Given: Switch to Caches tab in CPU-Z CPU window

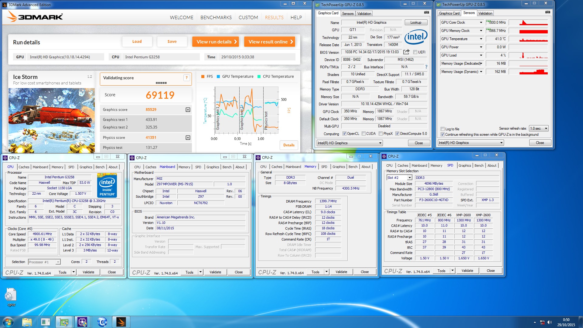Looking at the screenshot, I should pyautogui.click(x=24, y=167).
